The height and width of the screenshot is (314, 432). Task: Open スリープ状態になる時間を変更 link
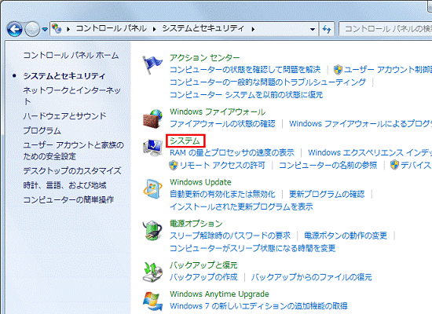(x=252, y=248)
